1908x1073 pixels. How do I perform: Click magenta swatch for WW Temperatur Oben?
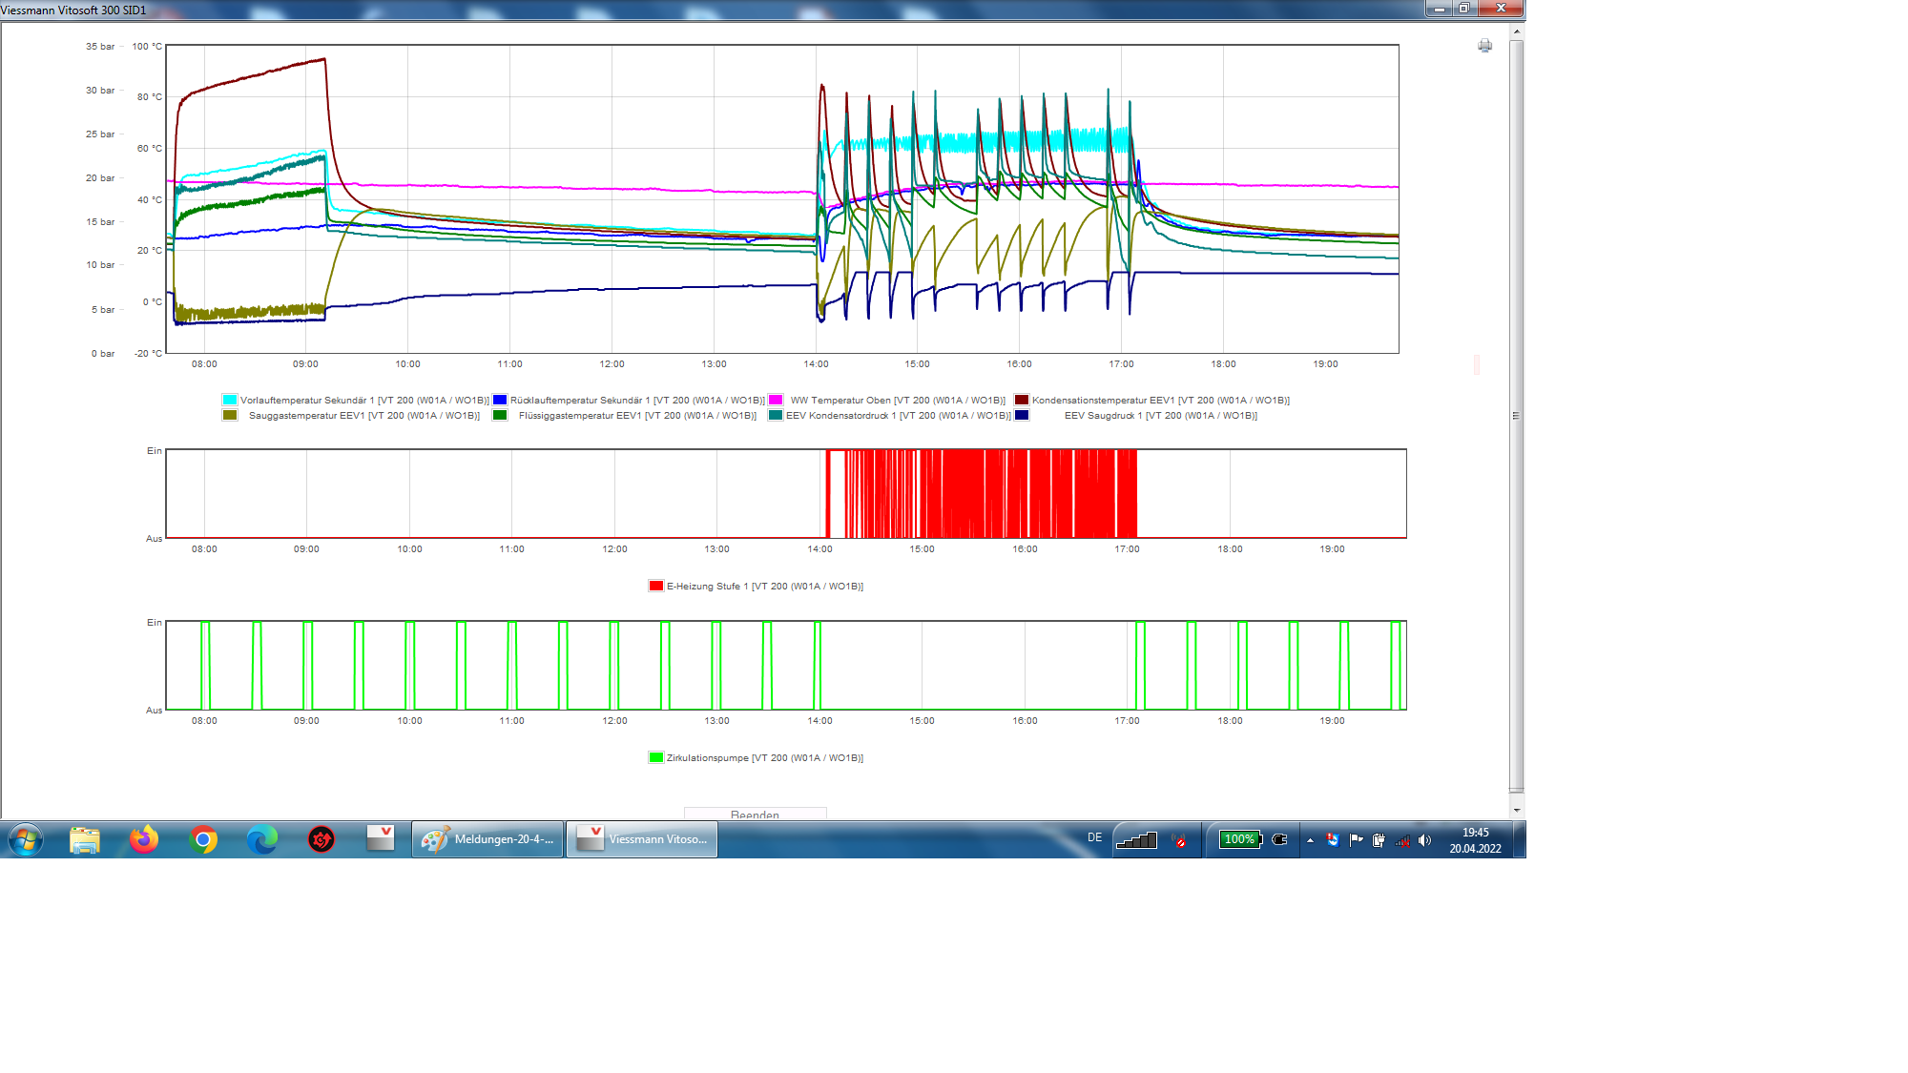click(777, 400)
